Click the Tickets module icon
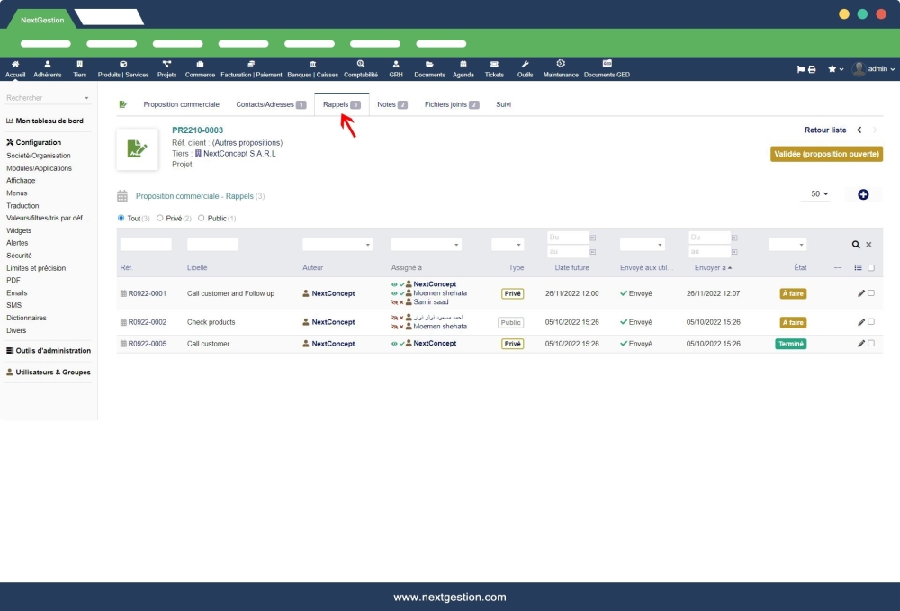 pos(494,68)
